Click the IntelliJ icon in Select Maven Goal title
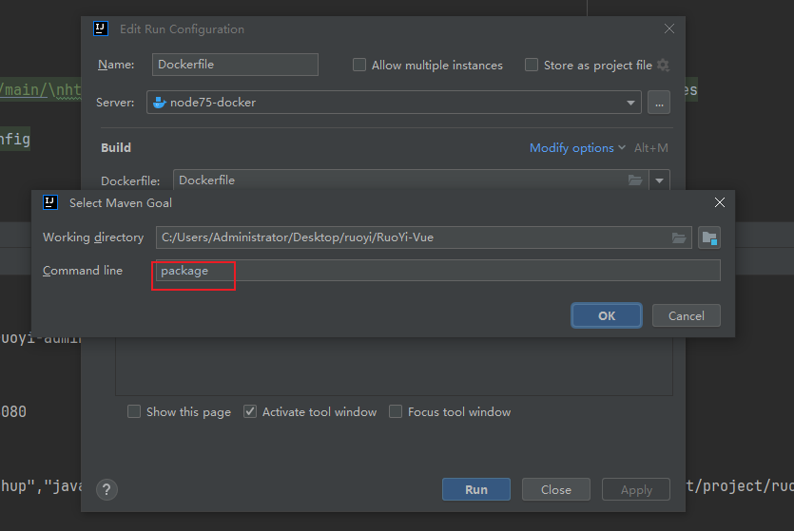Screen dimensions: 794x531 [x=50, y=202]
